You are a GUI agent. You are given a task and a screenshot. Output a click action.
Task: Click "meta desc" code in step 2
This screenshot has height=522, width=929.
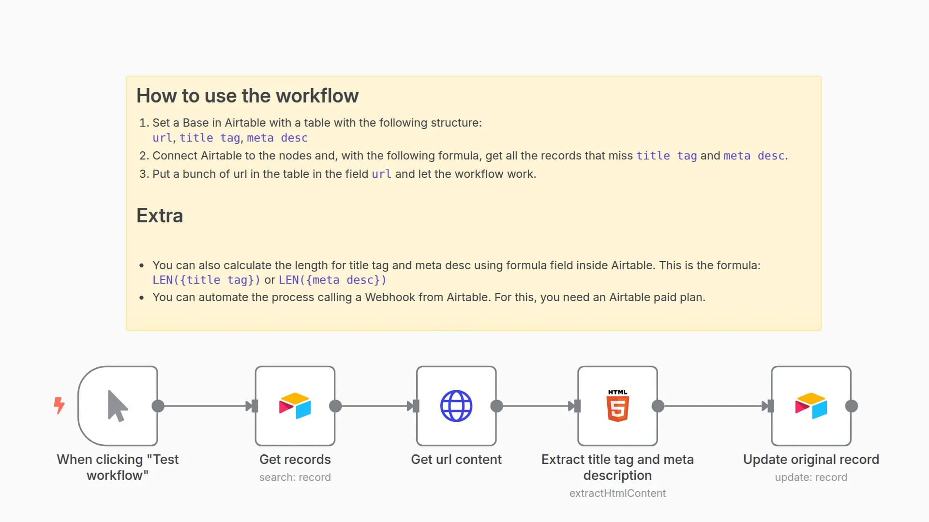[754, 156]
